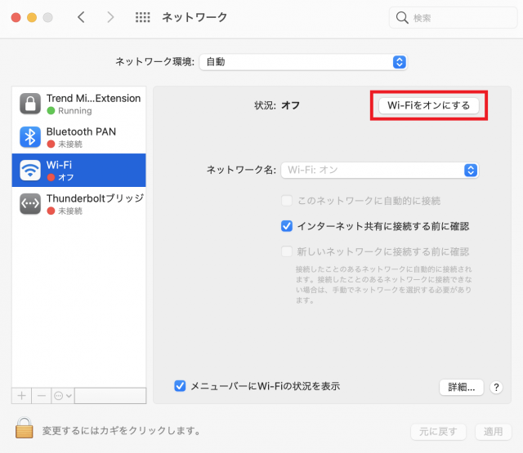Select Wi-Fi service row
523x453 pixels.
tap(78, 171)
